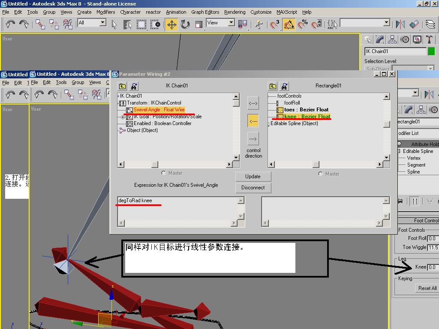Screen dimensions: 439x329
Task: Open the View reference coordinate dropdown
Action: click(x=231, y=22)
